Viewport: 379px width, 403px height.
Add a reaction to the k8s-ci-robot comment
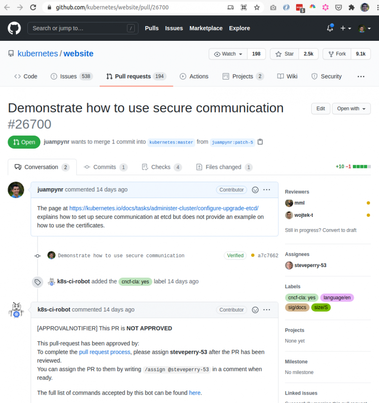point(255,310)
